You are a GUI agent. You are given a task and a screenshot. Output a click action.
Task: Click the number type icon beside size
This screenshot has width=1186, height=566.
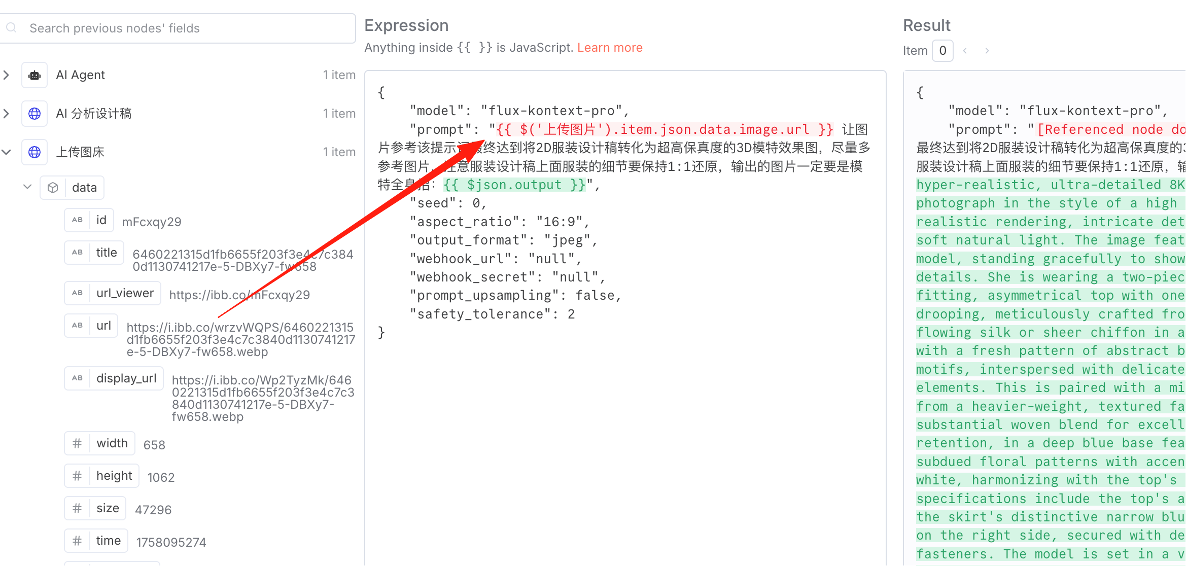[x=77, y=508]
